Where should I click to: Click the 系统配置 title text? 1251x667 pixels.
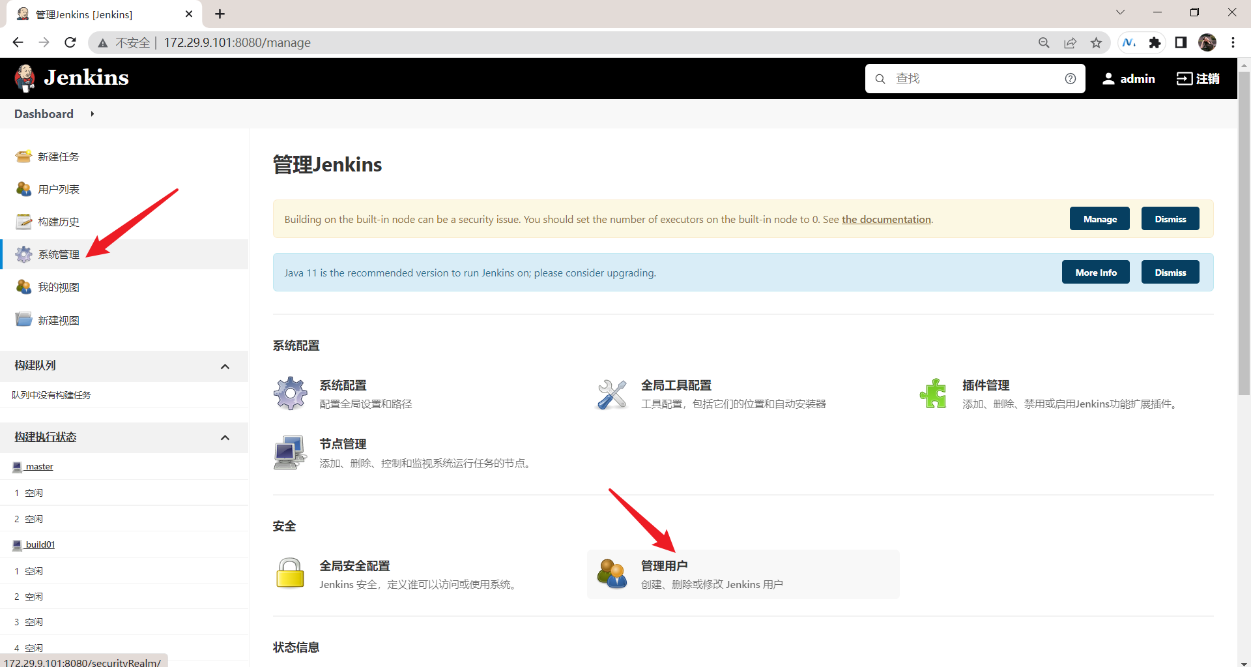point(343,385)
